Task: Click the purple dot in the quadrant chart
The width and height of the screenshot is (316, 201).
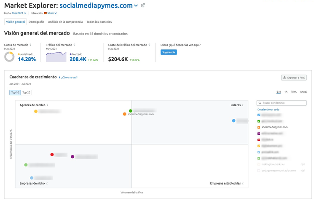Action: click(x=72, y=157)
